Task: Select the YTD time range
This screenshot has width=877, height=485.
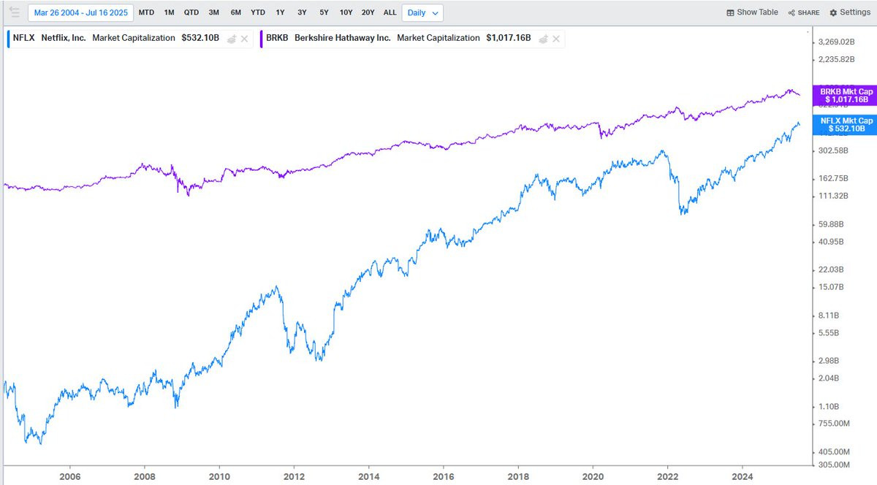Action: pos(258,12)
